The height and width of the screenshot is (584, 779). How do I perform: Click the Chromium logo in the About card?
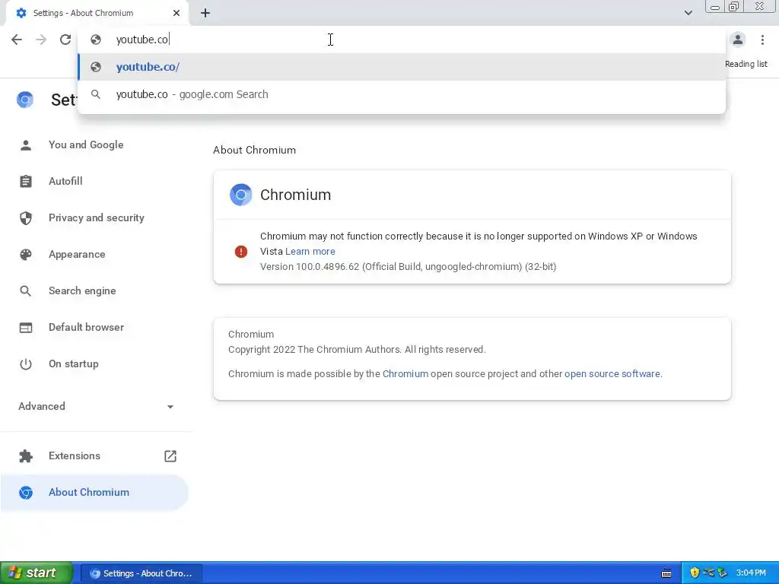tap(241, 195)
